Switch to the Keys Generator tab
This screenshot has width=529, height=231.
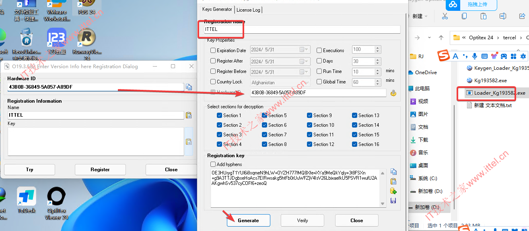pos(217,9)
